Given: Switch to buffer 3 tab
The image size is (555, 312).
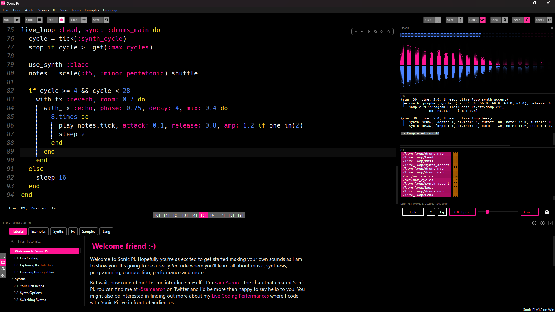Looking at the screenshot, I should tap(185, 215).
